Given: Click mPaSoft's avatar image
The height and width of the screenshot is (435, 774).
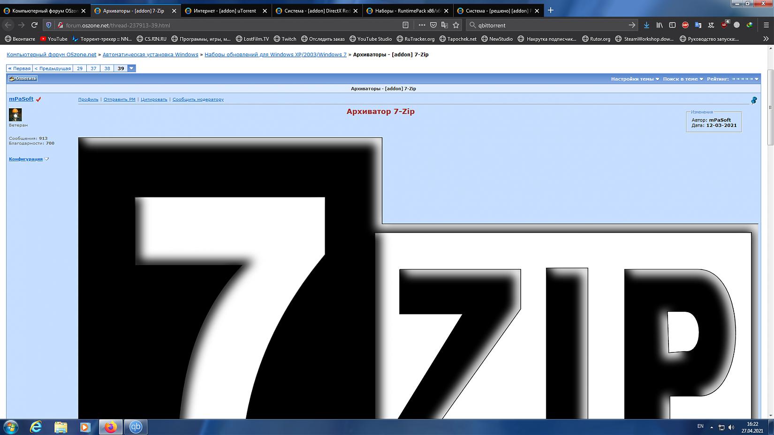Looking at the screenshot, I should [15, 114].
